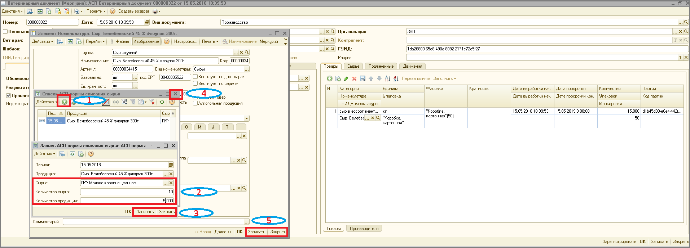Screen dimensions: 690x248
Task: Select tab labeled М in Номенклатура form
Action: click(x=199, y=127)
